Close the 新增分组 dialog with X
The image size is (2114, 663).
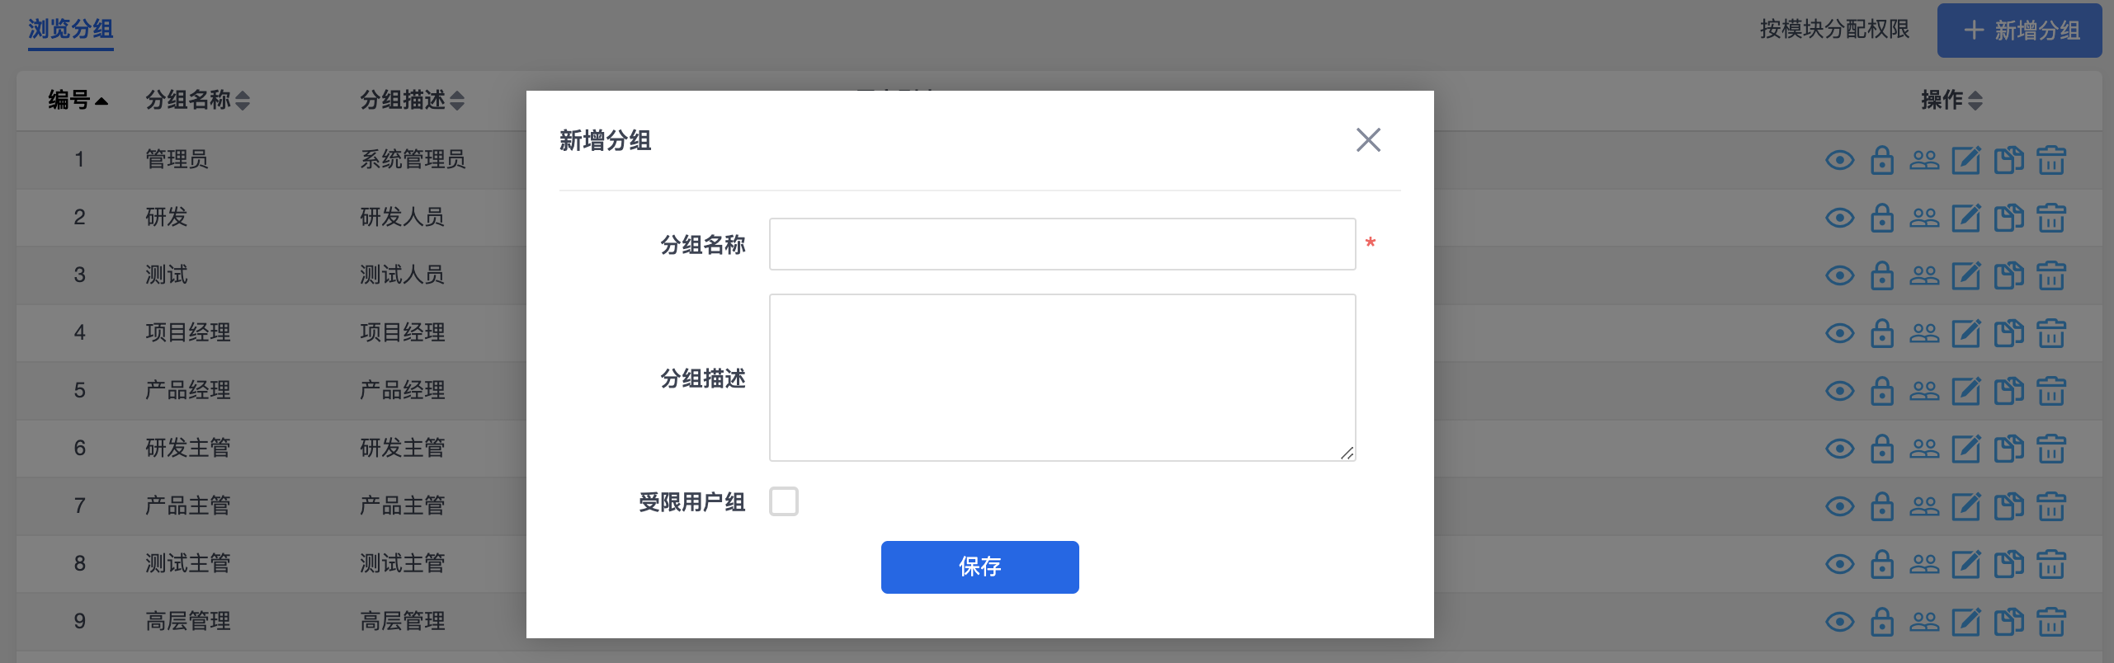coord(1368,140)
